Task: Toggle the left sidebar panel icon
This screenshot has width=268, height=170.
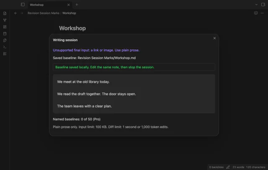Action: pyautogui.click(x=23, y=5)
